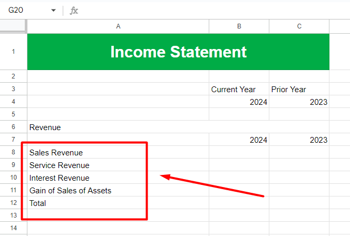The width and height of the screenshot is (350, 236).
Task: Select row 9 header
Action: (13, 165)
